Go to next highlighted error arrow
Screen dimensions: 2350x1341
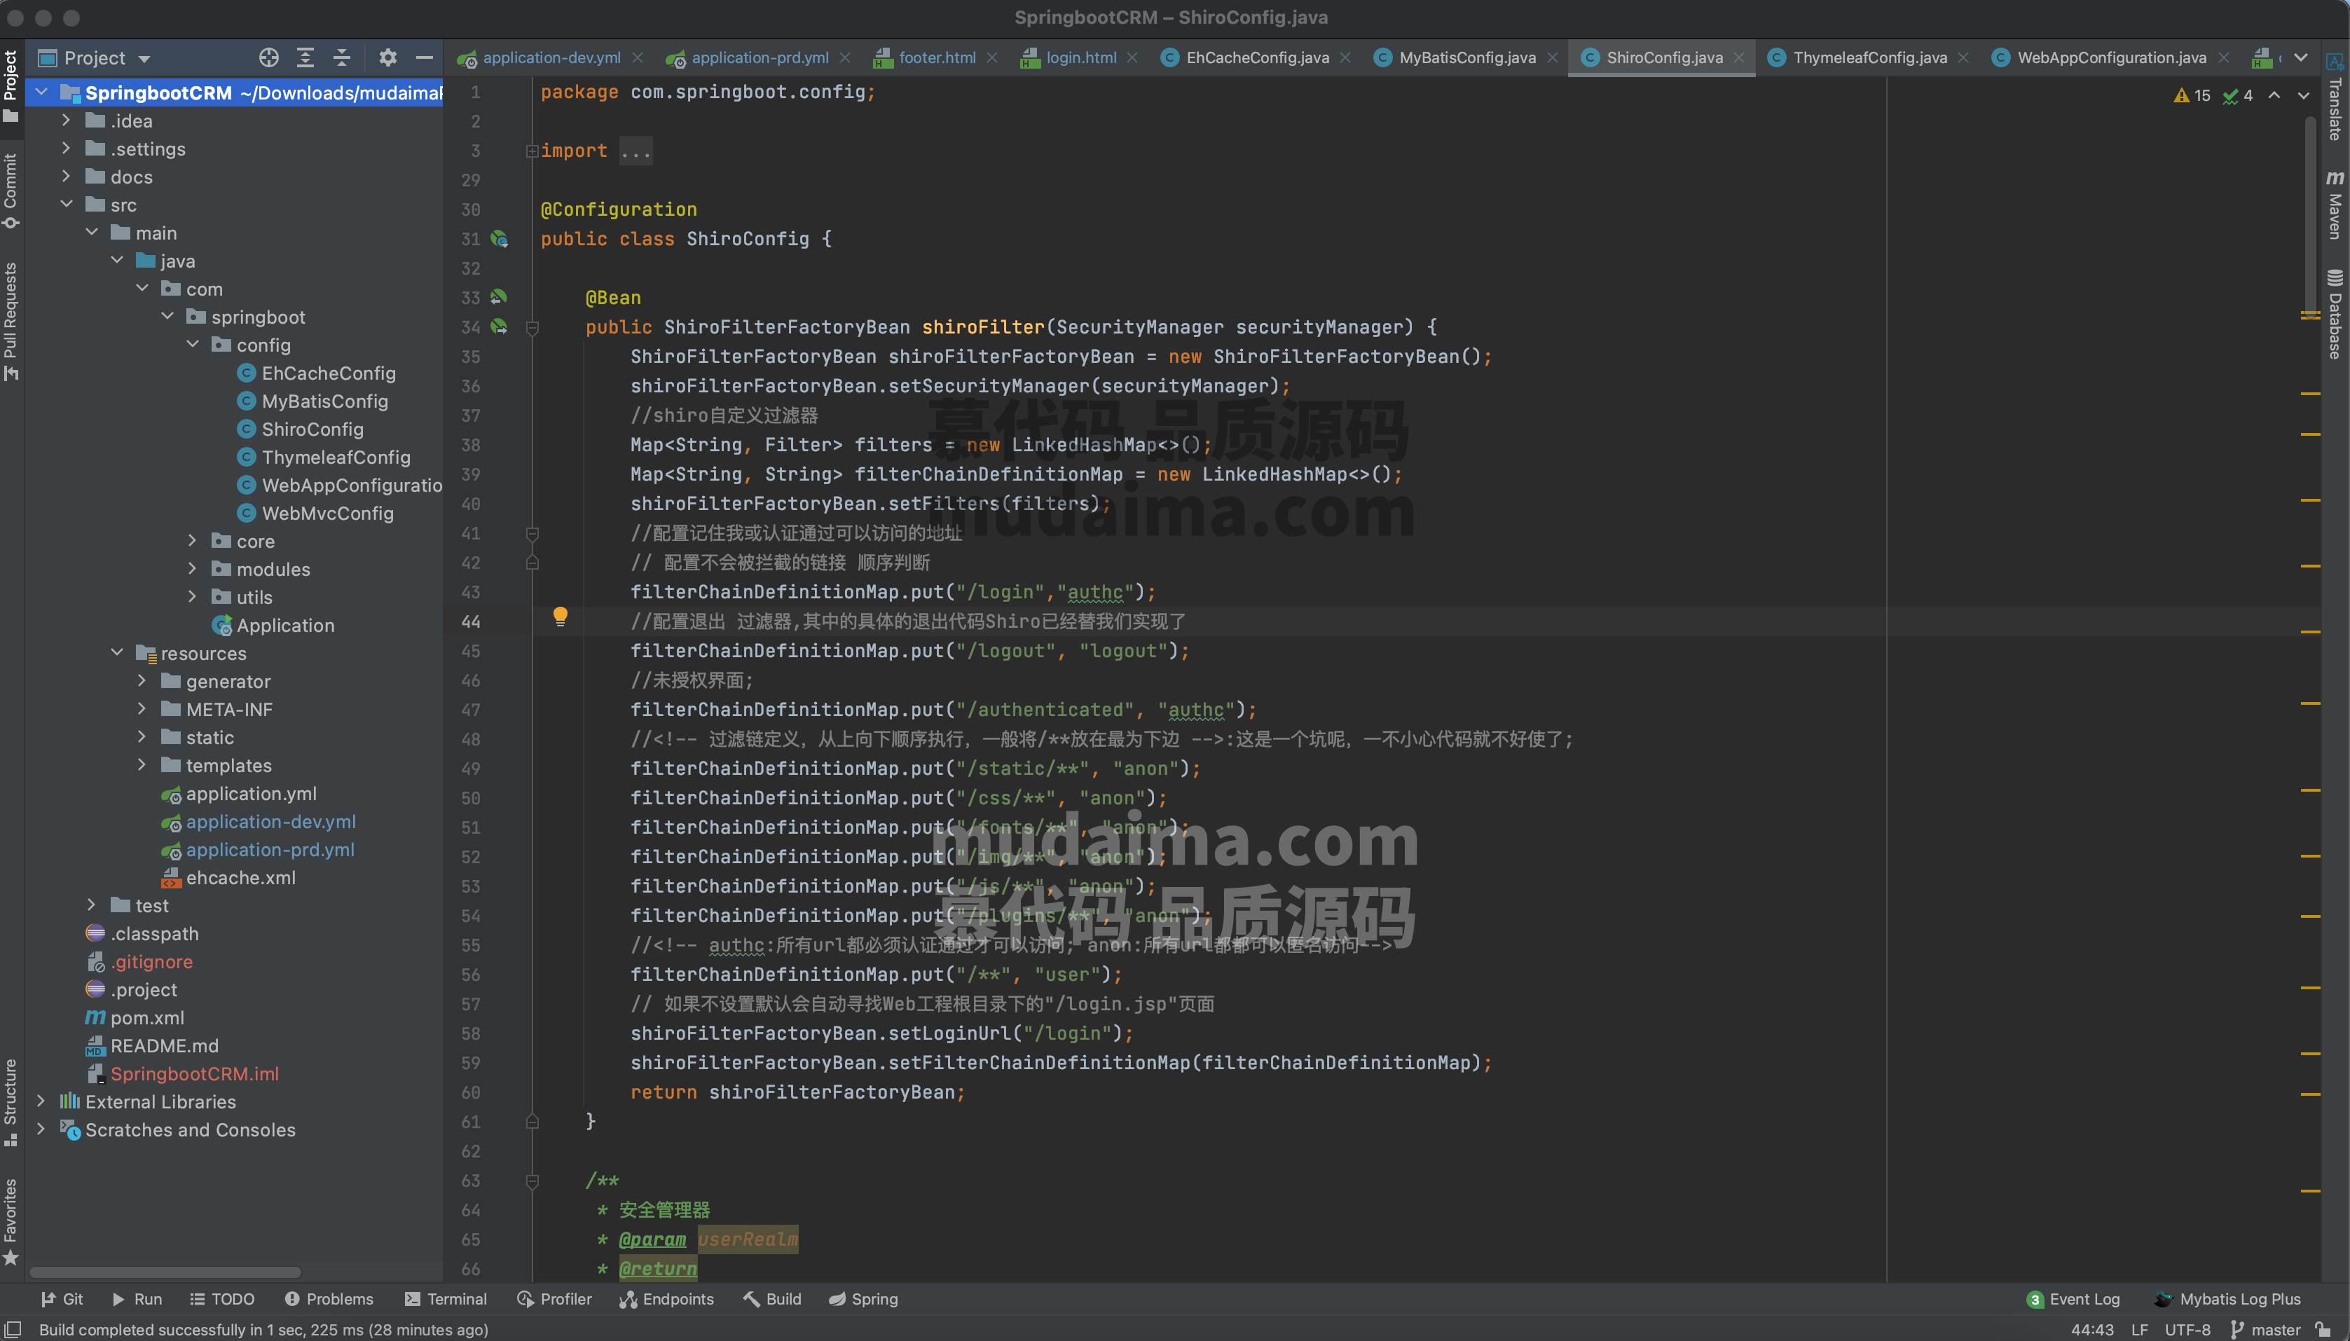point(2303,96)
